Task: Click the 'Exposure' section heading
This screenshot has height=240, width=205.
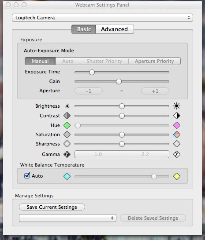Action: point(31,40)
